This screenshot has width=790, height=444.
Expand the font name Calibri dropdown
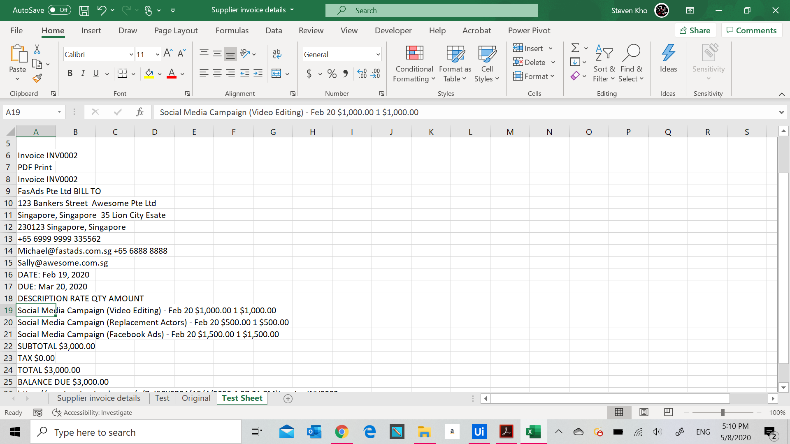click(131, 54)
